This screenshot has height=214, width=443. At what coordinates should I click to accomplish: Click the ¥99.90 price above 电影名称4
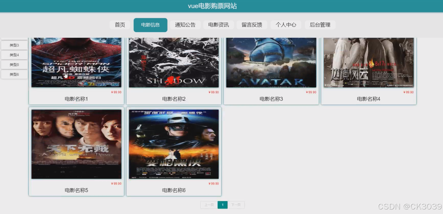408,92
